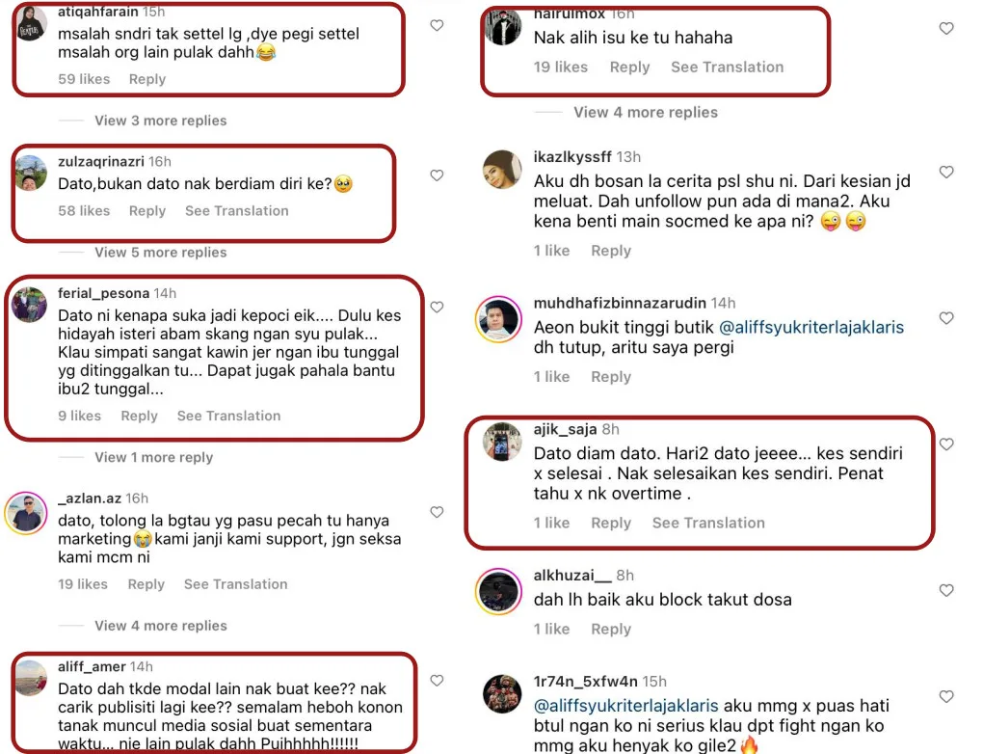Click See Translation on hairulmox's comment
Viewport: 983px width, 754px height.
[727, 67]
